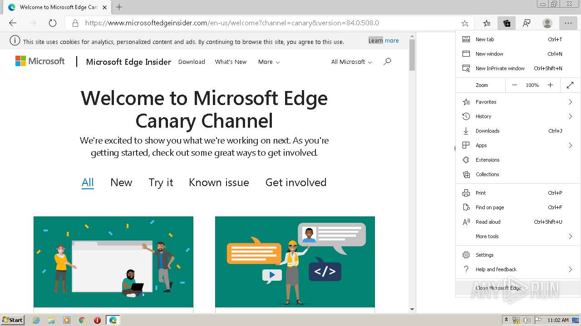Open File Explorer from taskbar
Viewport: 581px width, 326px height.
[51, 320]
